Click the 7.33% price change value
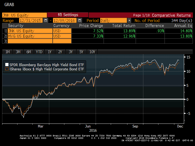 (x=98, y=36)
